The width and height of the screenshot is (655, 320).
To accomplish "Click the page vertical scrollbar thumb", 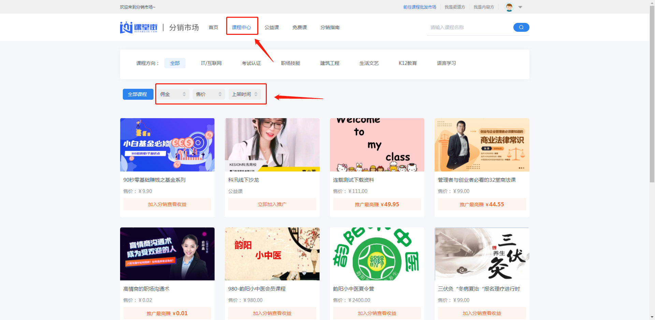I will [x=652, y=93].
